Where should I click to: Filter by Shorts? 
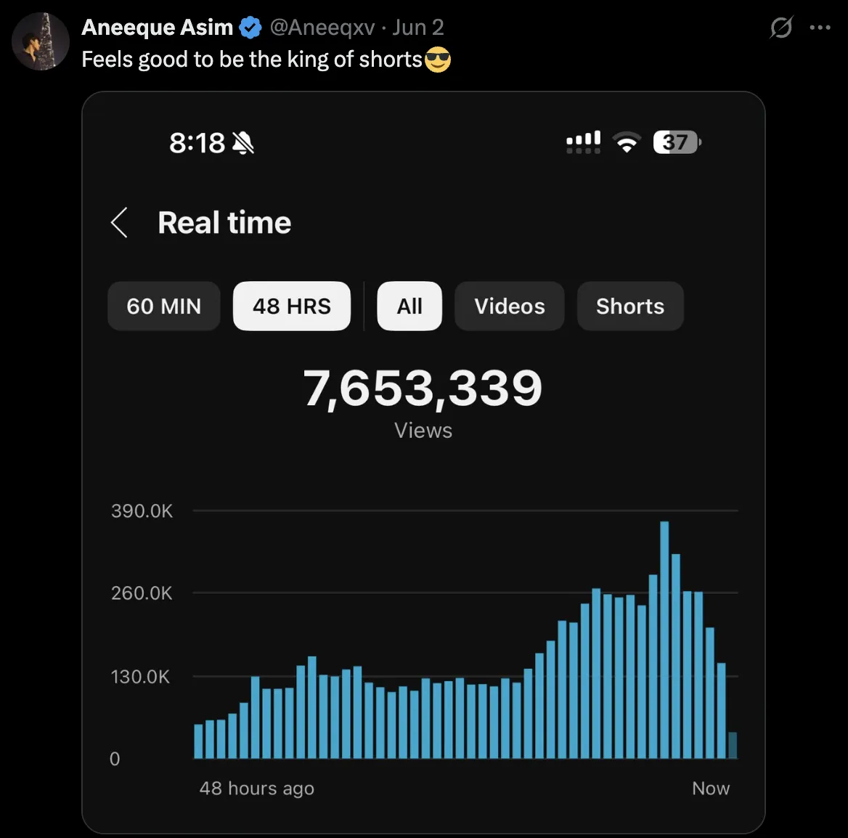(630, 306)
